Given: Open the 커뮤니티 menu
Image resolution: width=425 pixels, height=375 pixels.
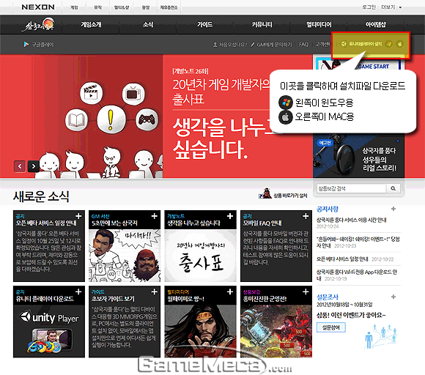Looking at the screenshot, I should [262, 25].
